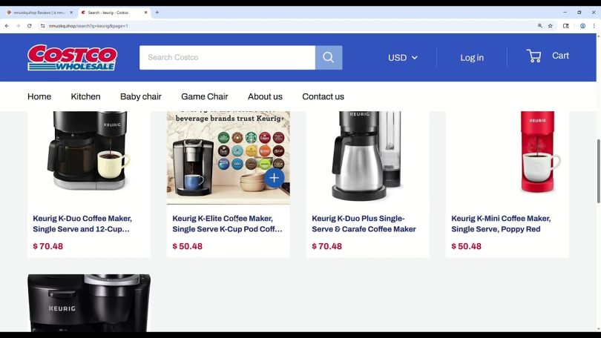Viewport: 601px width, 338px height.
Task: Click into the Search Costco field
Action: coord(227,57)
